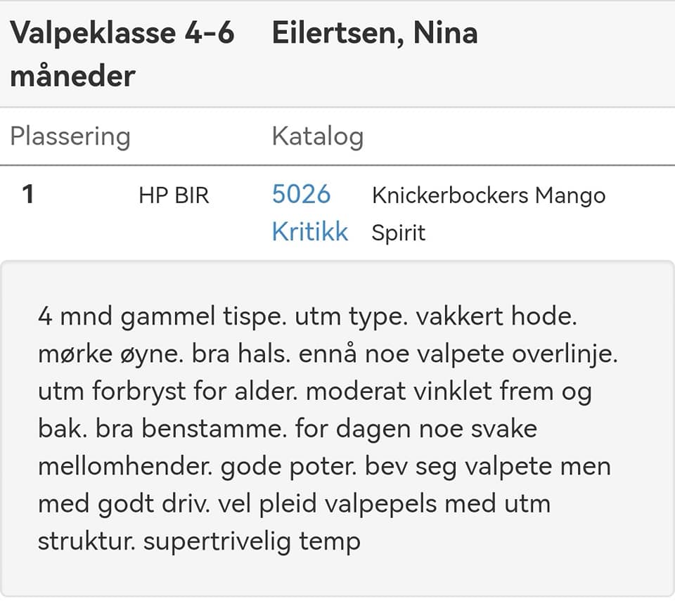
Task: Click the words 'vakkert hode' in critique
Action: (496, 316)
